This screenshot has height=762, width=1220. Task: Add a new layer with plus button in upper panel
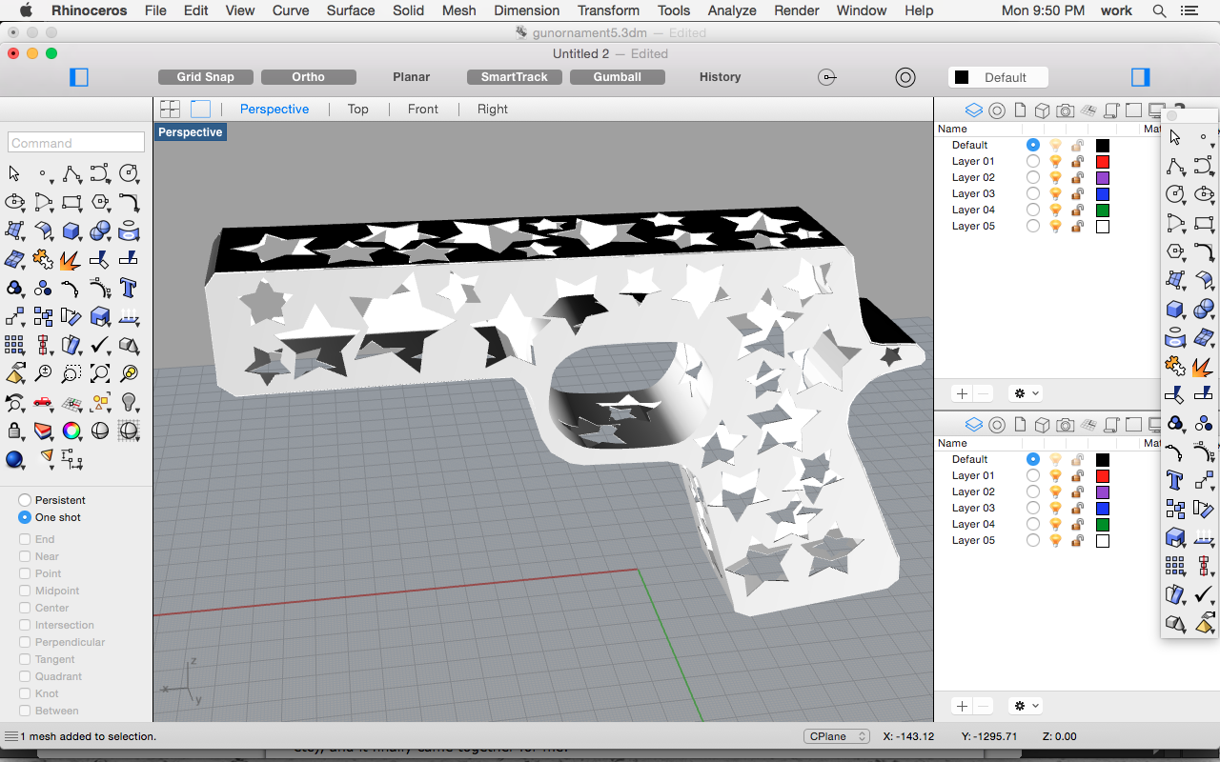point(962,393)
